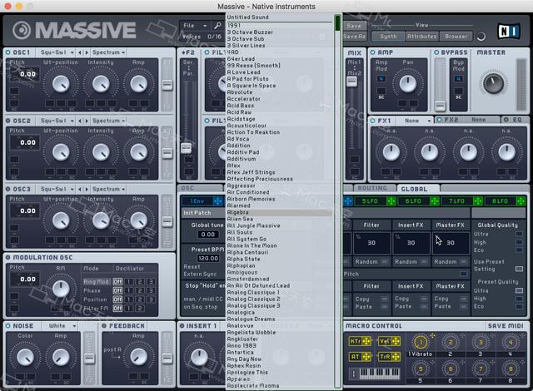The image size is (533, 391).
Task: Click the TrR macro crosshair handle
Action: (396, 357)
